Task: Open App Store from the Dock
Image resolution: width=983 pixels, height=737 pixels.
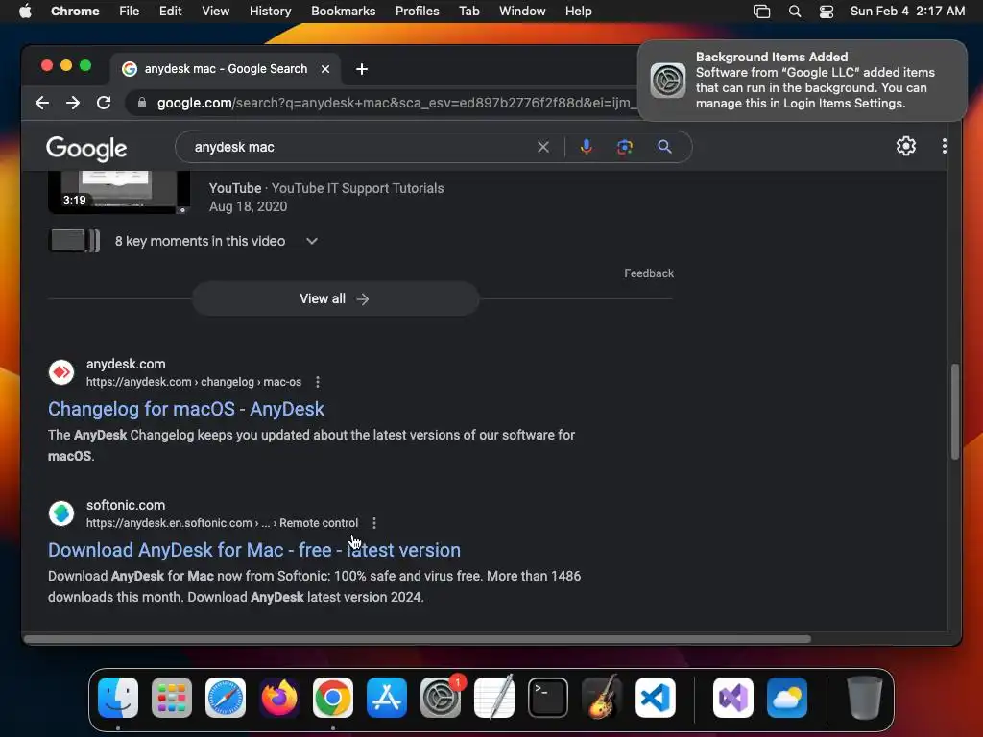Action: click(387, 698)
